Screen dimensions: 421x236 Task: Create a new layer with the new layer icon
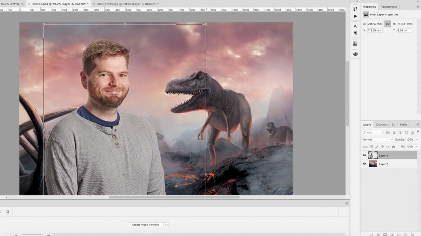(x=406, y=234)
